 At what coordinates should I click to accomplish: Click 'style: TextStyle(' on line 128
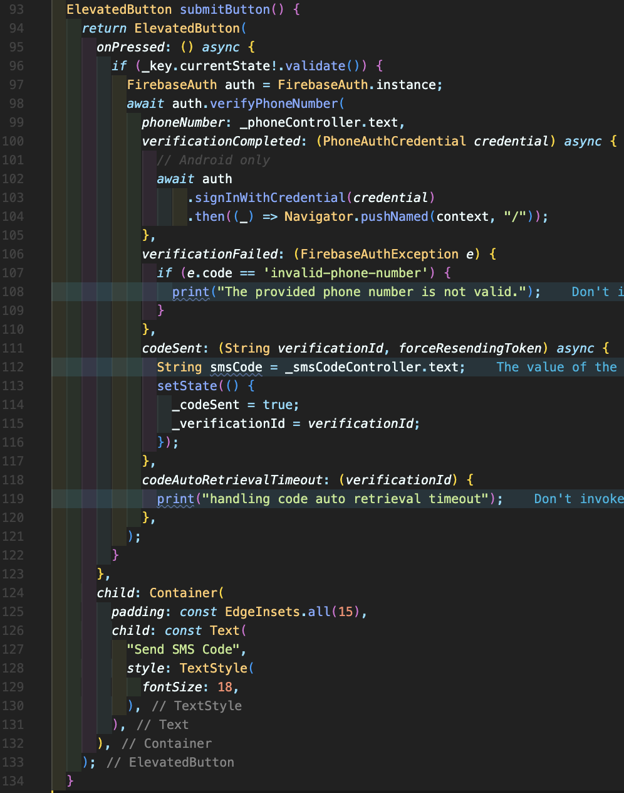tap(191, 668)
